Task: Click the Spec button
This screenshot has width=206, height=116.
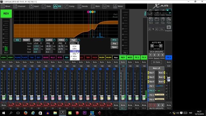Action: tap(114, 47)
